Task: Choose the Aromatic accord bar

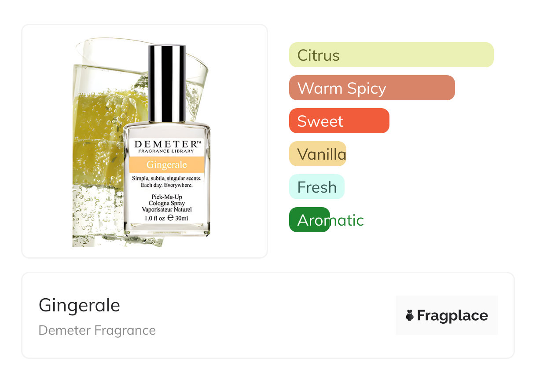Action: (327, 220)
